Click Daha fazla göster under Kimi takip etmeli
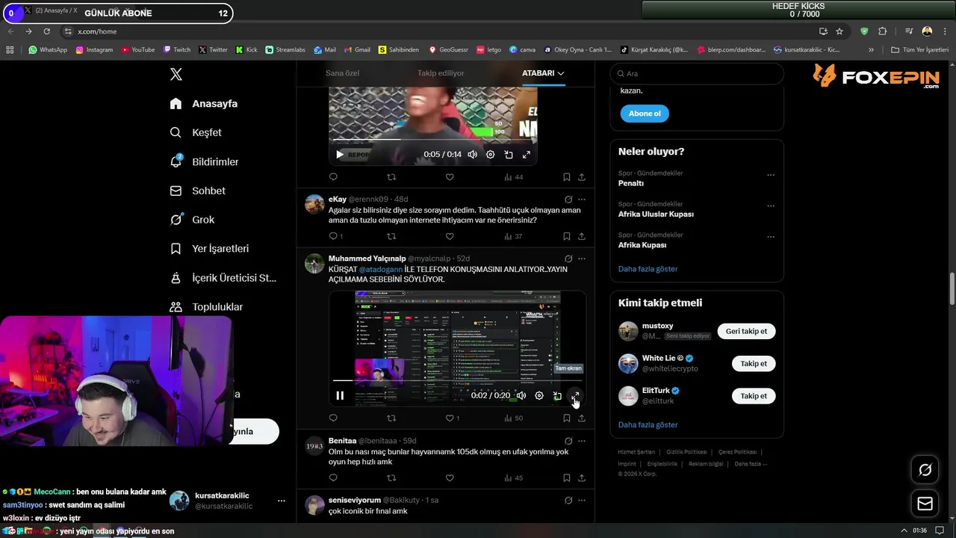 [648, 424]
